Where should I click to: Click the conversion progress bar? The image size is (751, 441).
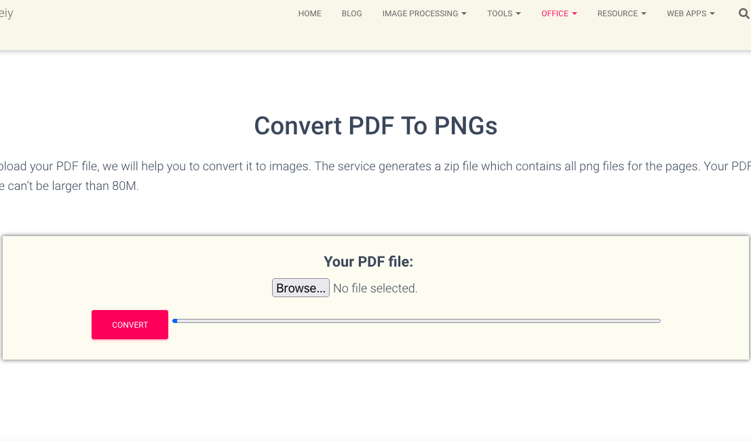[417, 321]
